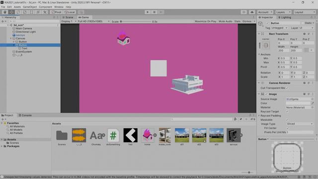Open the Collab icon beside the cloud
The image size is (318, 179).
pos(244,12)
